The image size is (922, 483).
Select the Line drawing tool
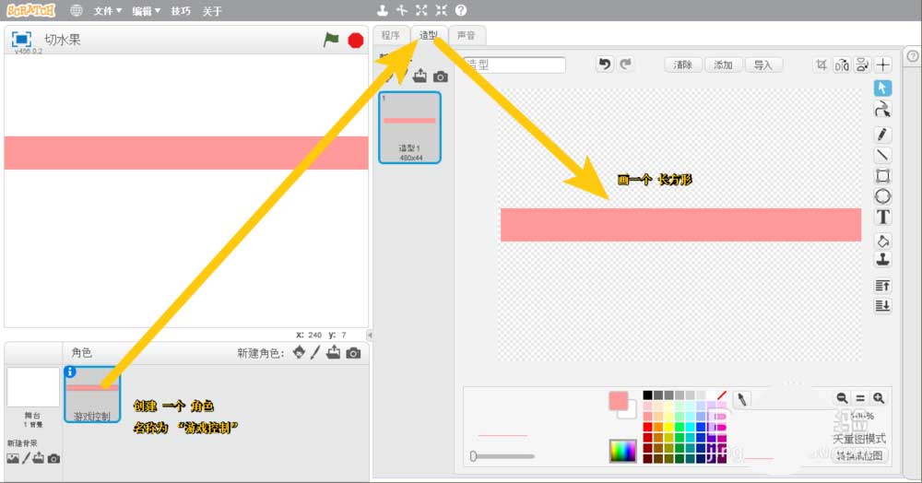point(882,155)
